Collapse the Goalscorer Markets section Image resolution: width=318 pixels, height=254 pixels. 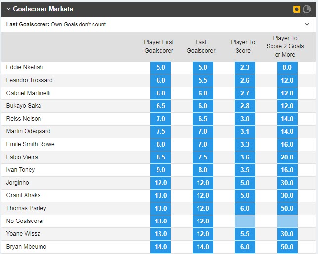pyautogui.click(x=8, y=9)
